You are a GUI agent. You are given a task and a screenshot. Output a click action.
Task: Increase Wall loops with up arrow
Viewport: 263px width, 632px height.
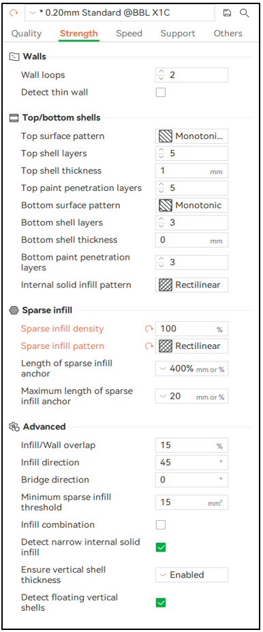pyautogui.click(x=161, y=72)
